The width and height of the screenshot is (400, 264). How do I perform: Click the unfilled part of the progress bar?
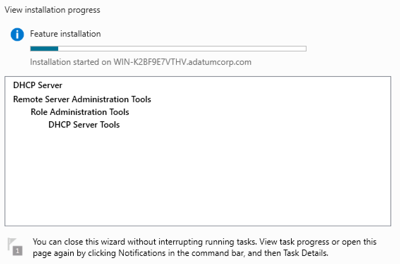coord(182,49)
